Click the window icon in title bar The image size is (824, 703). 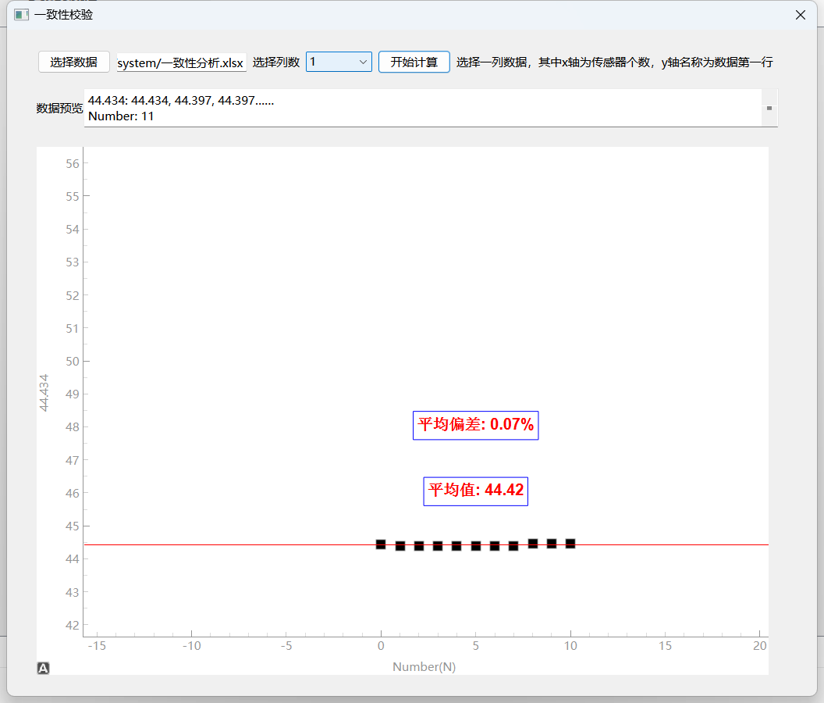tap(22, 15)
